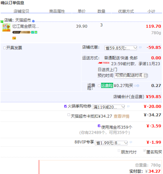Viewport: 163px width, 174px height.
Task: Enable the 运费险 purchase checkbox
Action: point(99,86)
